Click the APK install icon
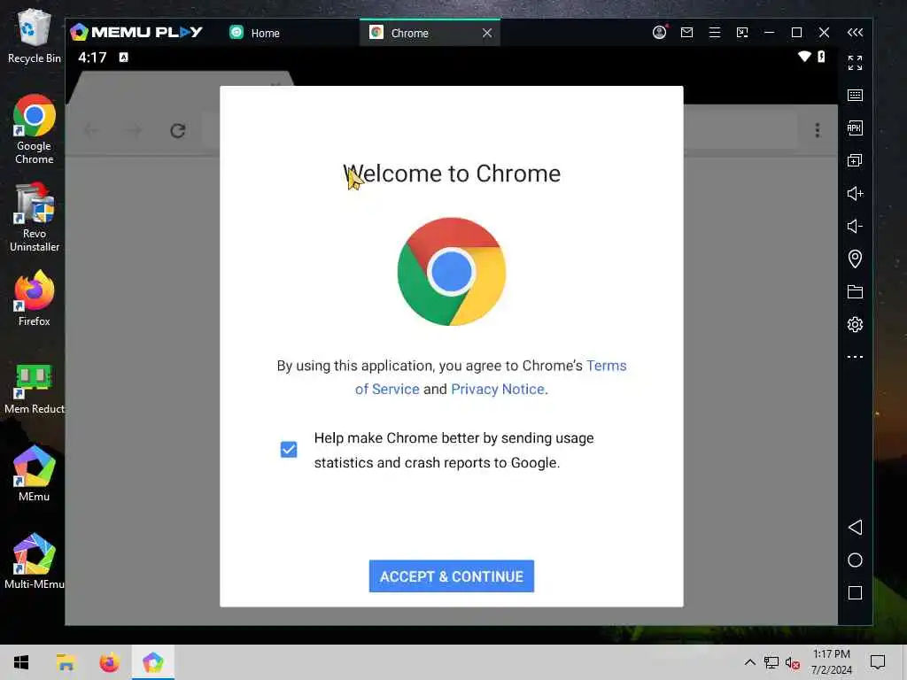Viewport: 907px width, 680px height. (855, 127)
